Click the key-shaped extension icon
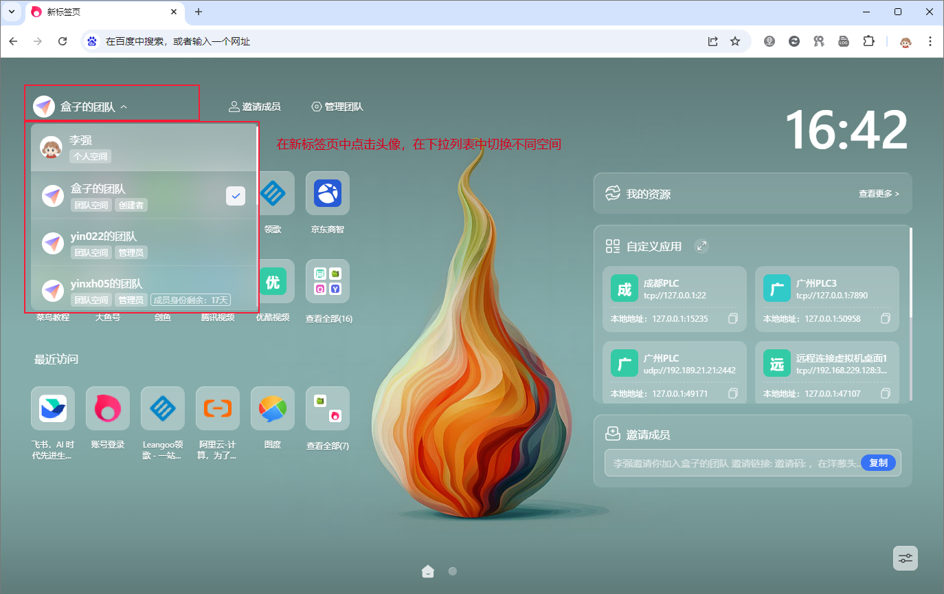Image resolution: width=944 pixels, height=594 pixels. (819, 41)
